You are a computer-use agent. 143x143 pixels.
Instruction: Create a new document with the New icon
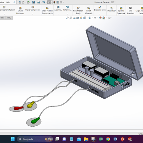tap(23, 2)
